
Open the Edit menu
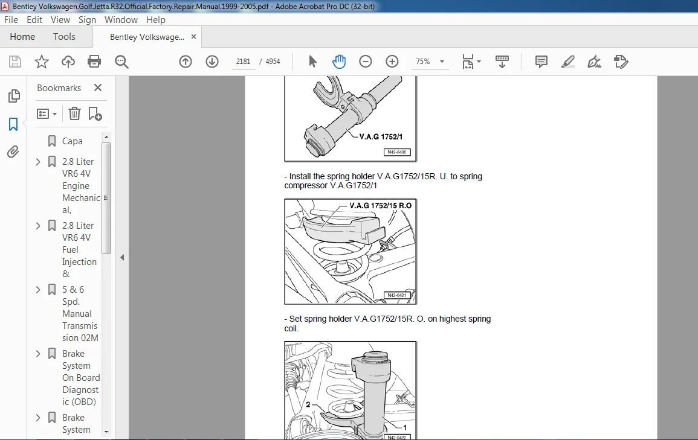[x=34, y=19]
